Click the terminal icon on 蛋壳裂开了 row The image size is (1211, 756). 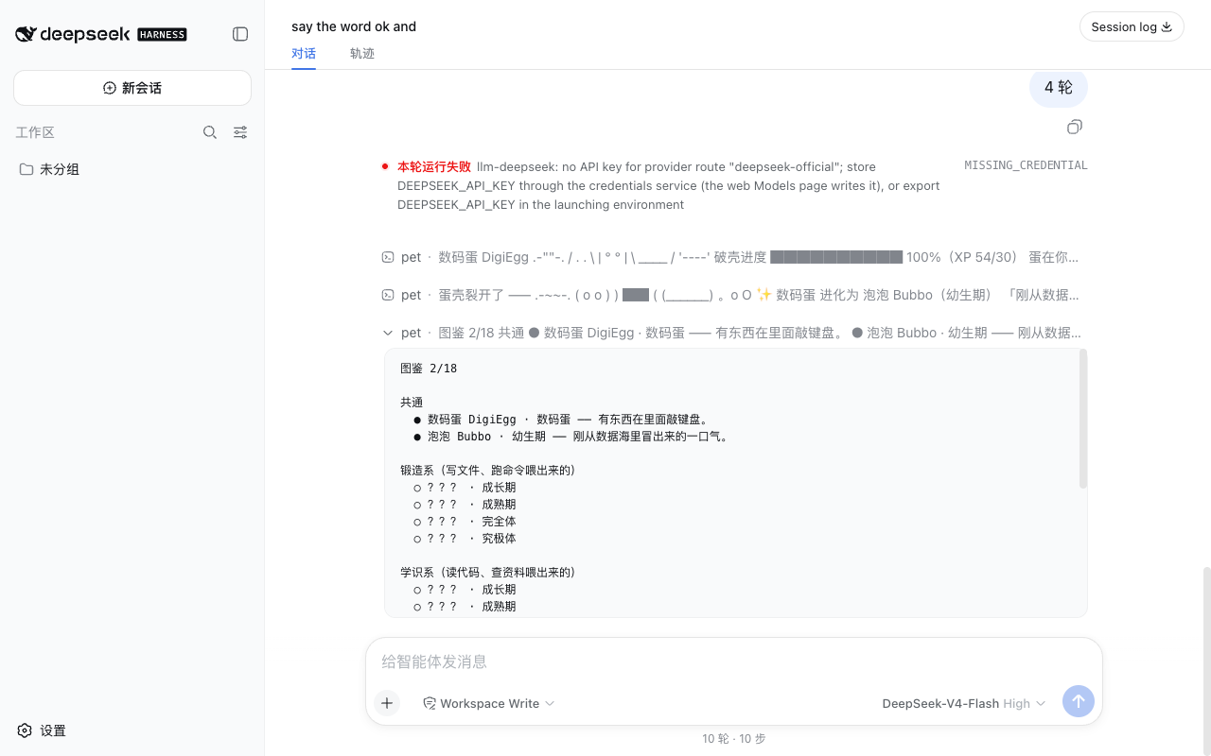[388, 295]
